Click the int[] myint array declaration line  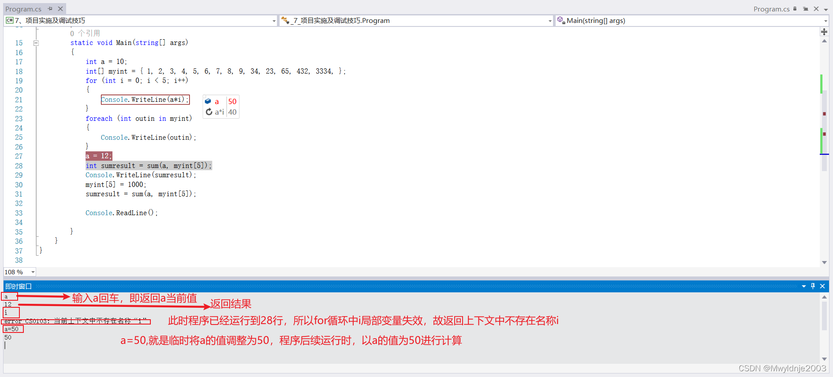click(216, 71)
